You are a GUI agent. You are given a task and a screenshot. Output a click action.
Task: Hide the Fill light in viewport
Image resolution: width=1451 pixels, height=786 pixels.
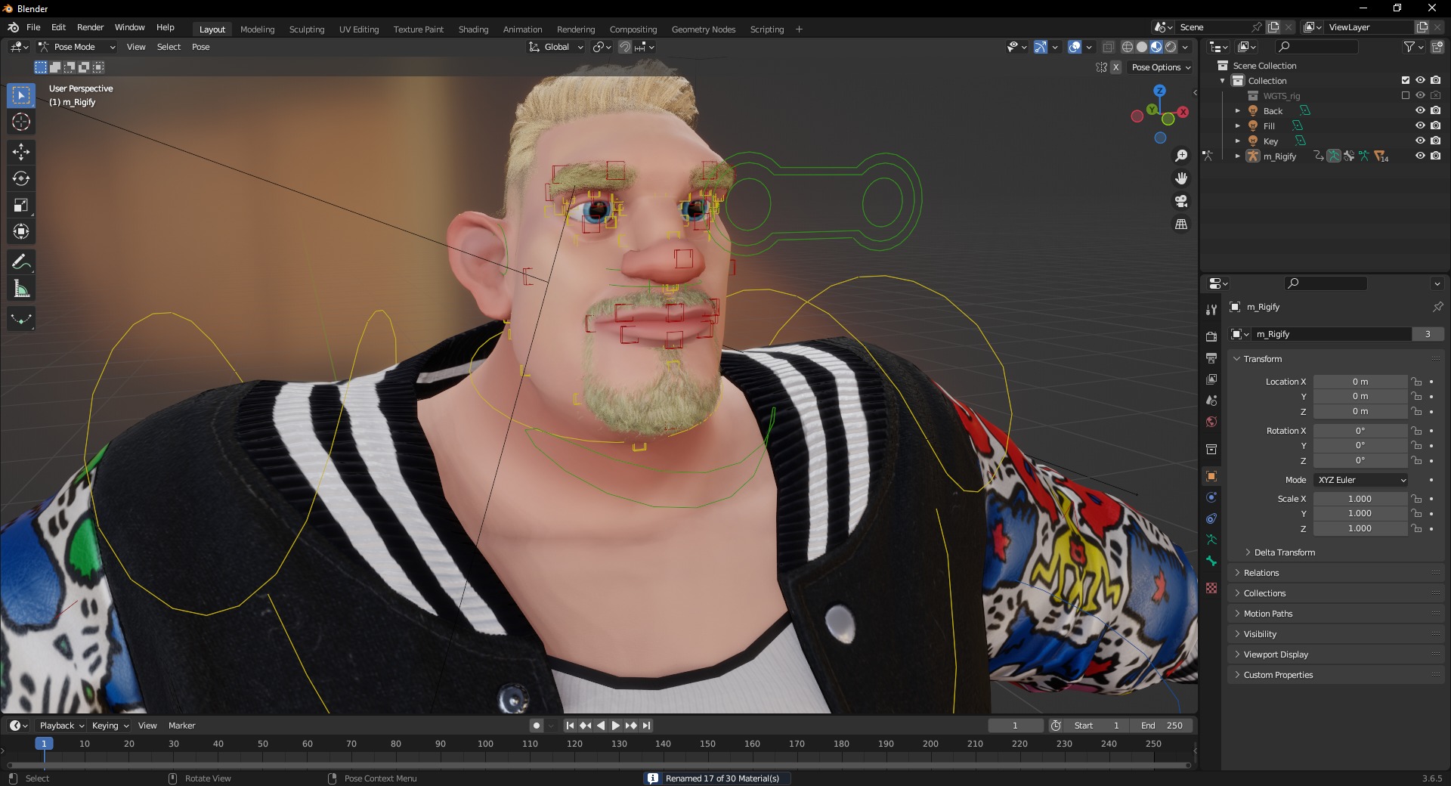(1420, 125)
